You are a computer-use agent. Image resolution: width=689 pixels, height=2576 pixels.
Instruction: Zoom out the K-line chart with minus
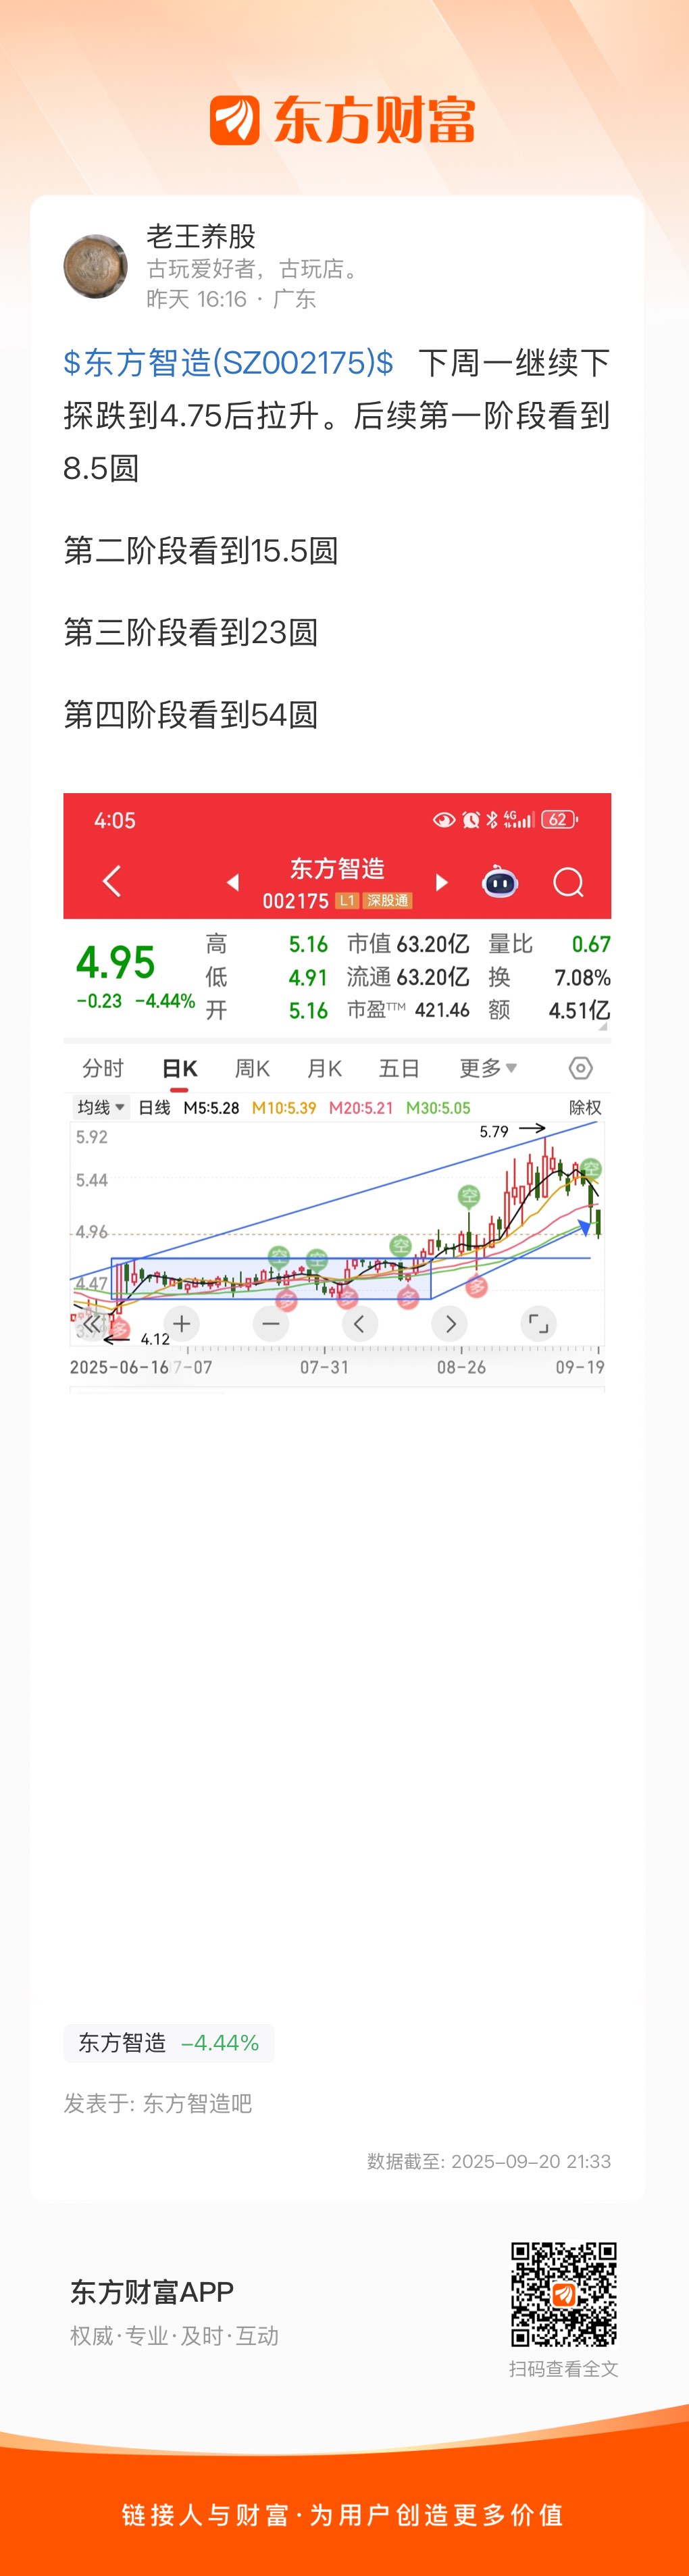click(270, 1324)
